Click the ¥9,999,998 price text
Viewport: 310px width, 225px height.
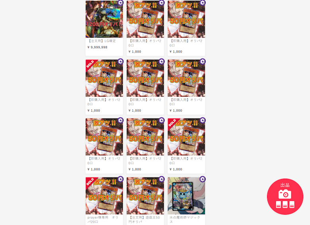click(97, 47)
